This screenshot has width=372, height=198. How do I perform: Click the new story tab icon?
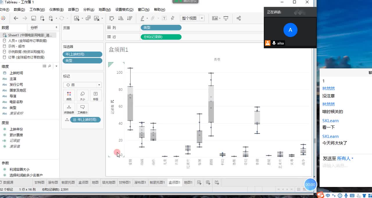[217, 182]
